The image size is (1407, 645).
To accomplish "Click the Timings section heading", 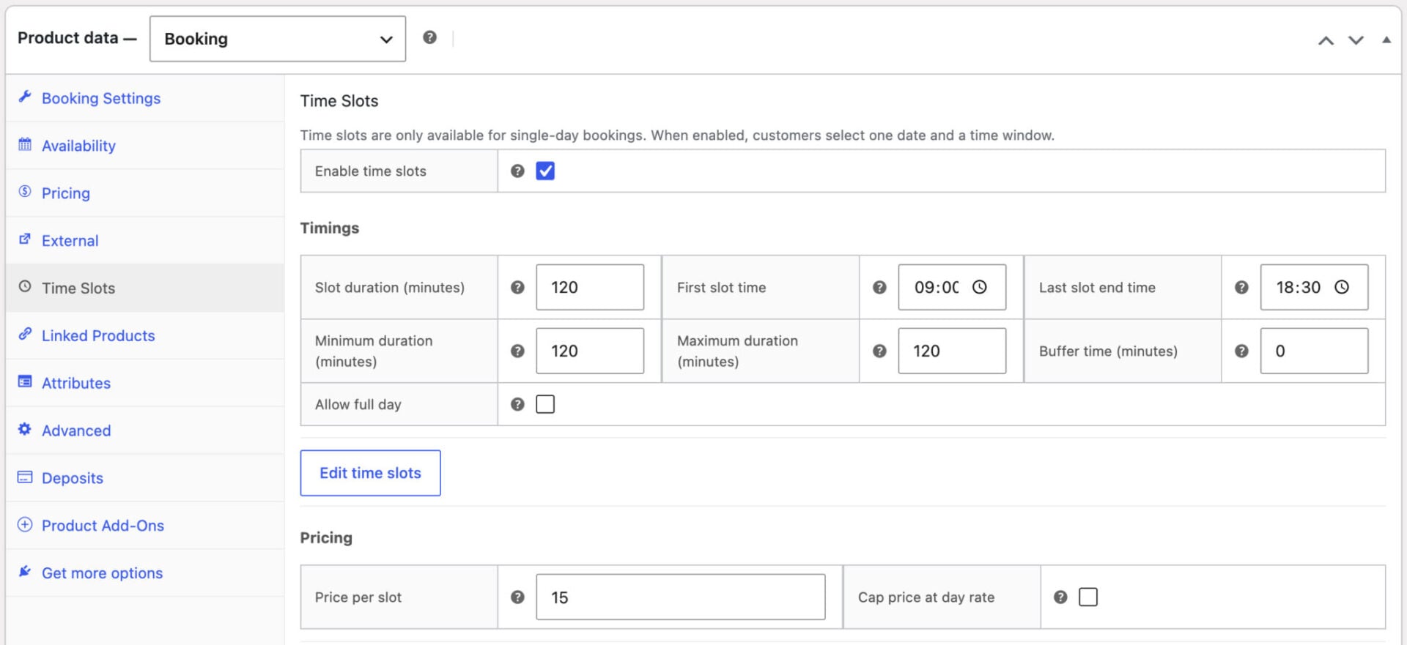I will [x=330, y=228].
